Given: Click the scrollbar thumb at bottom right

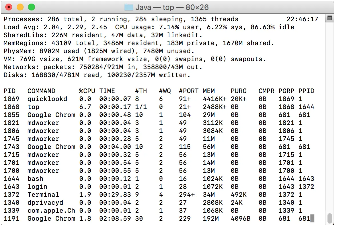Looking at the screenshot, I should (329, 218).
